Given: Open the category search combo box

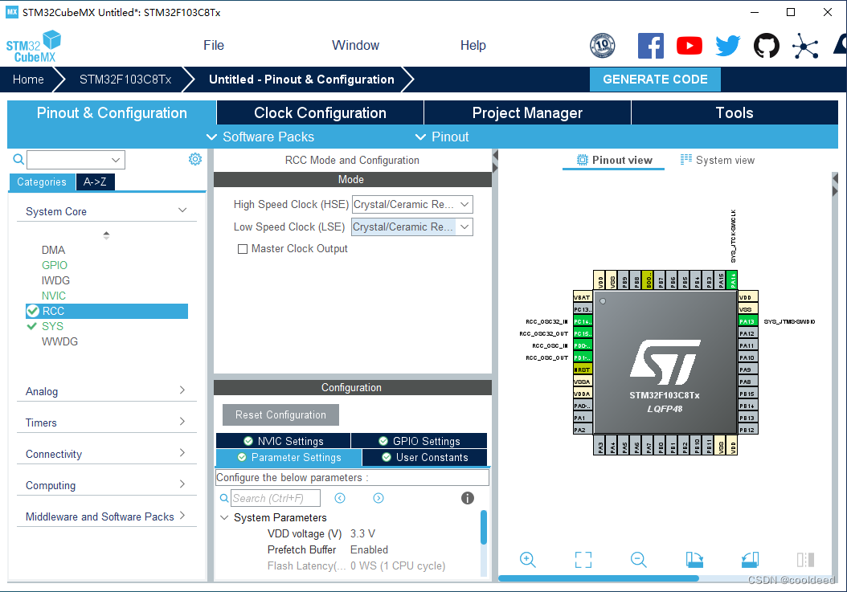Looking at the screenshot, I should 76,160.
